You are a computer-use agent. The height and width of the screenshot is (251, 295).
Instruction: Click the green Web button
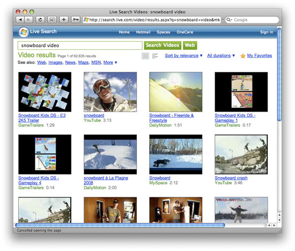[190, 46]
